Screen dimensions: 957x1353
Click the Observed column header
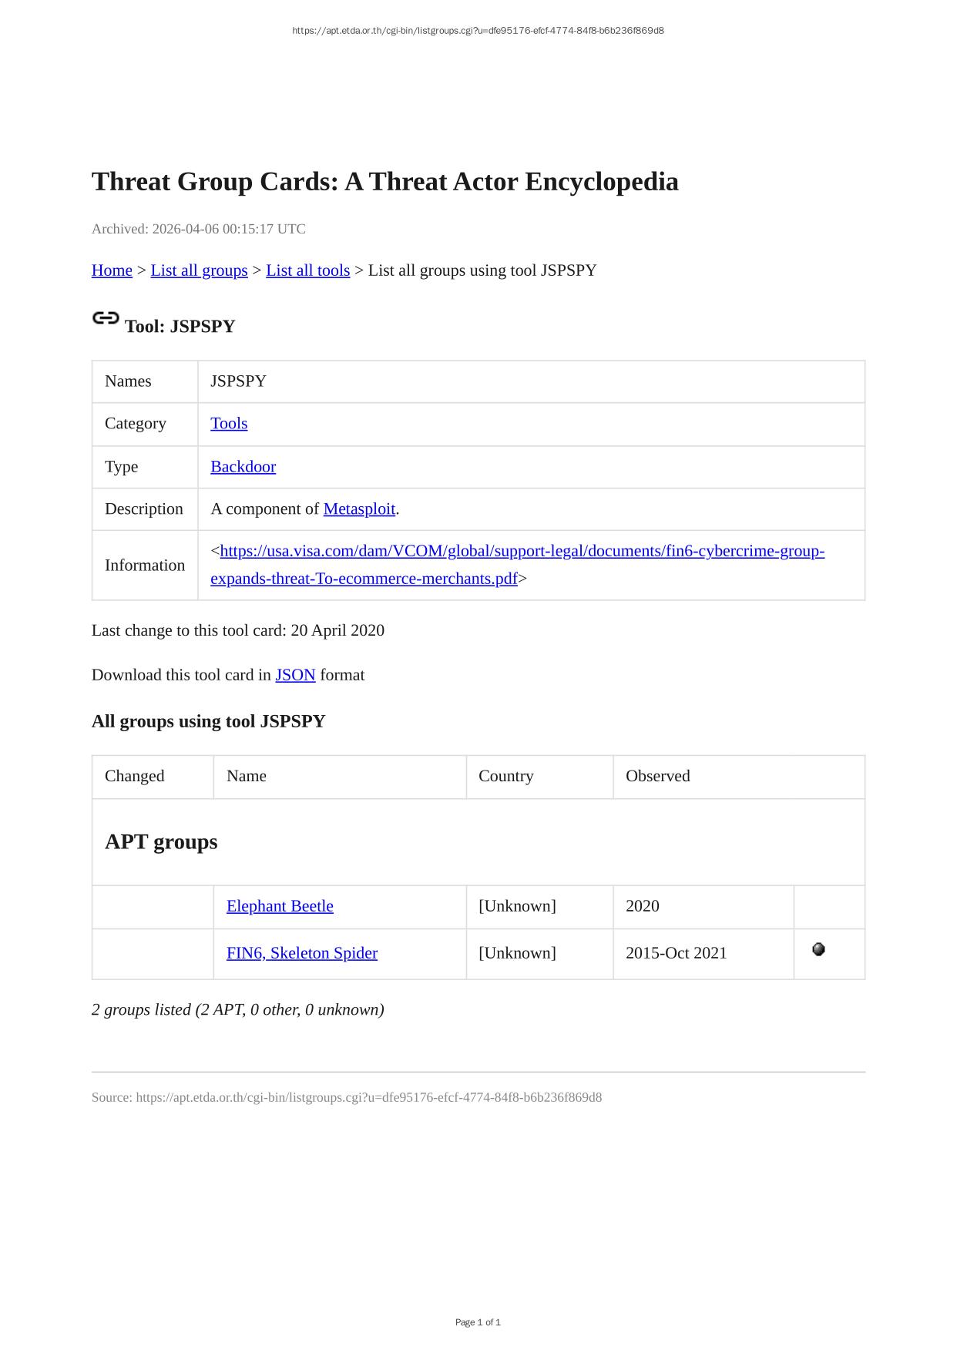coord(657,776)
